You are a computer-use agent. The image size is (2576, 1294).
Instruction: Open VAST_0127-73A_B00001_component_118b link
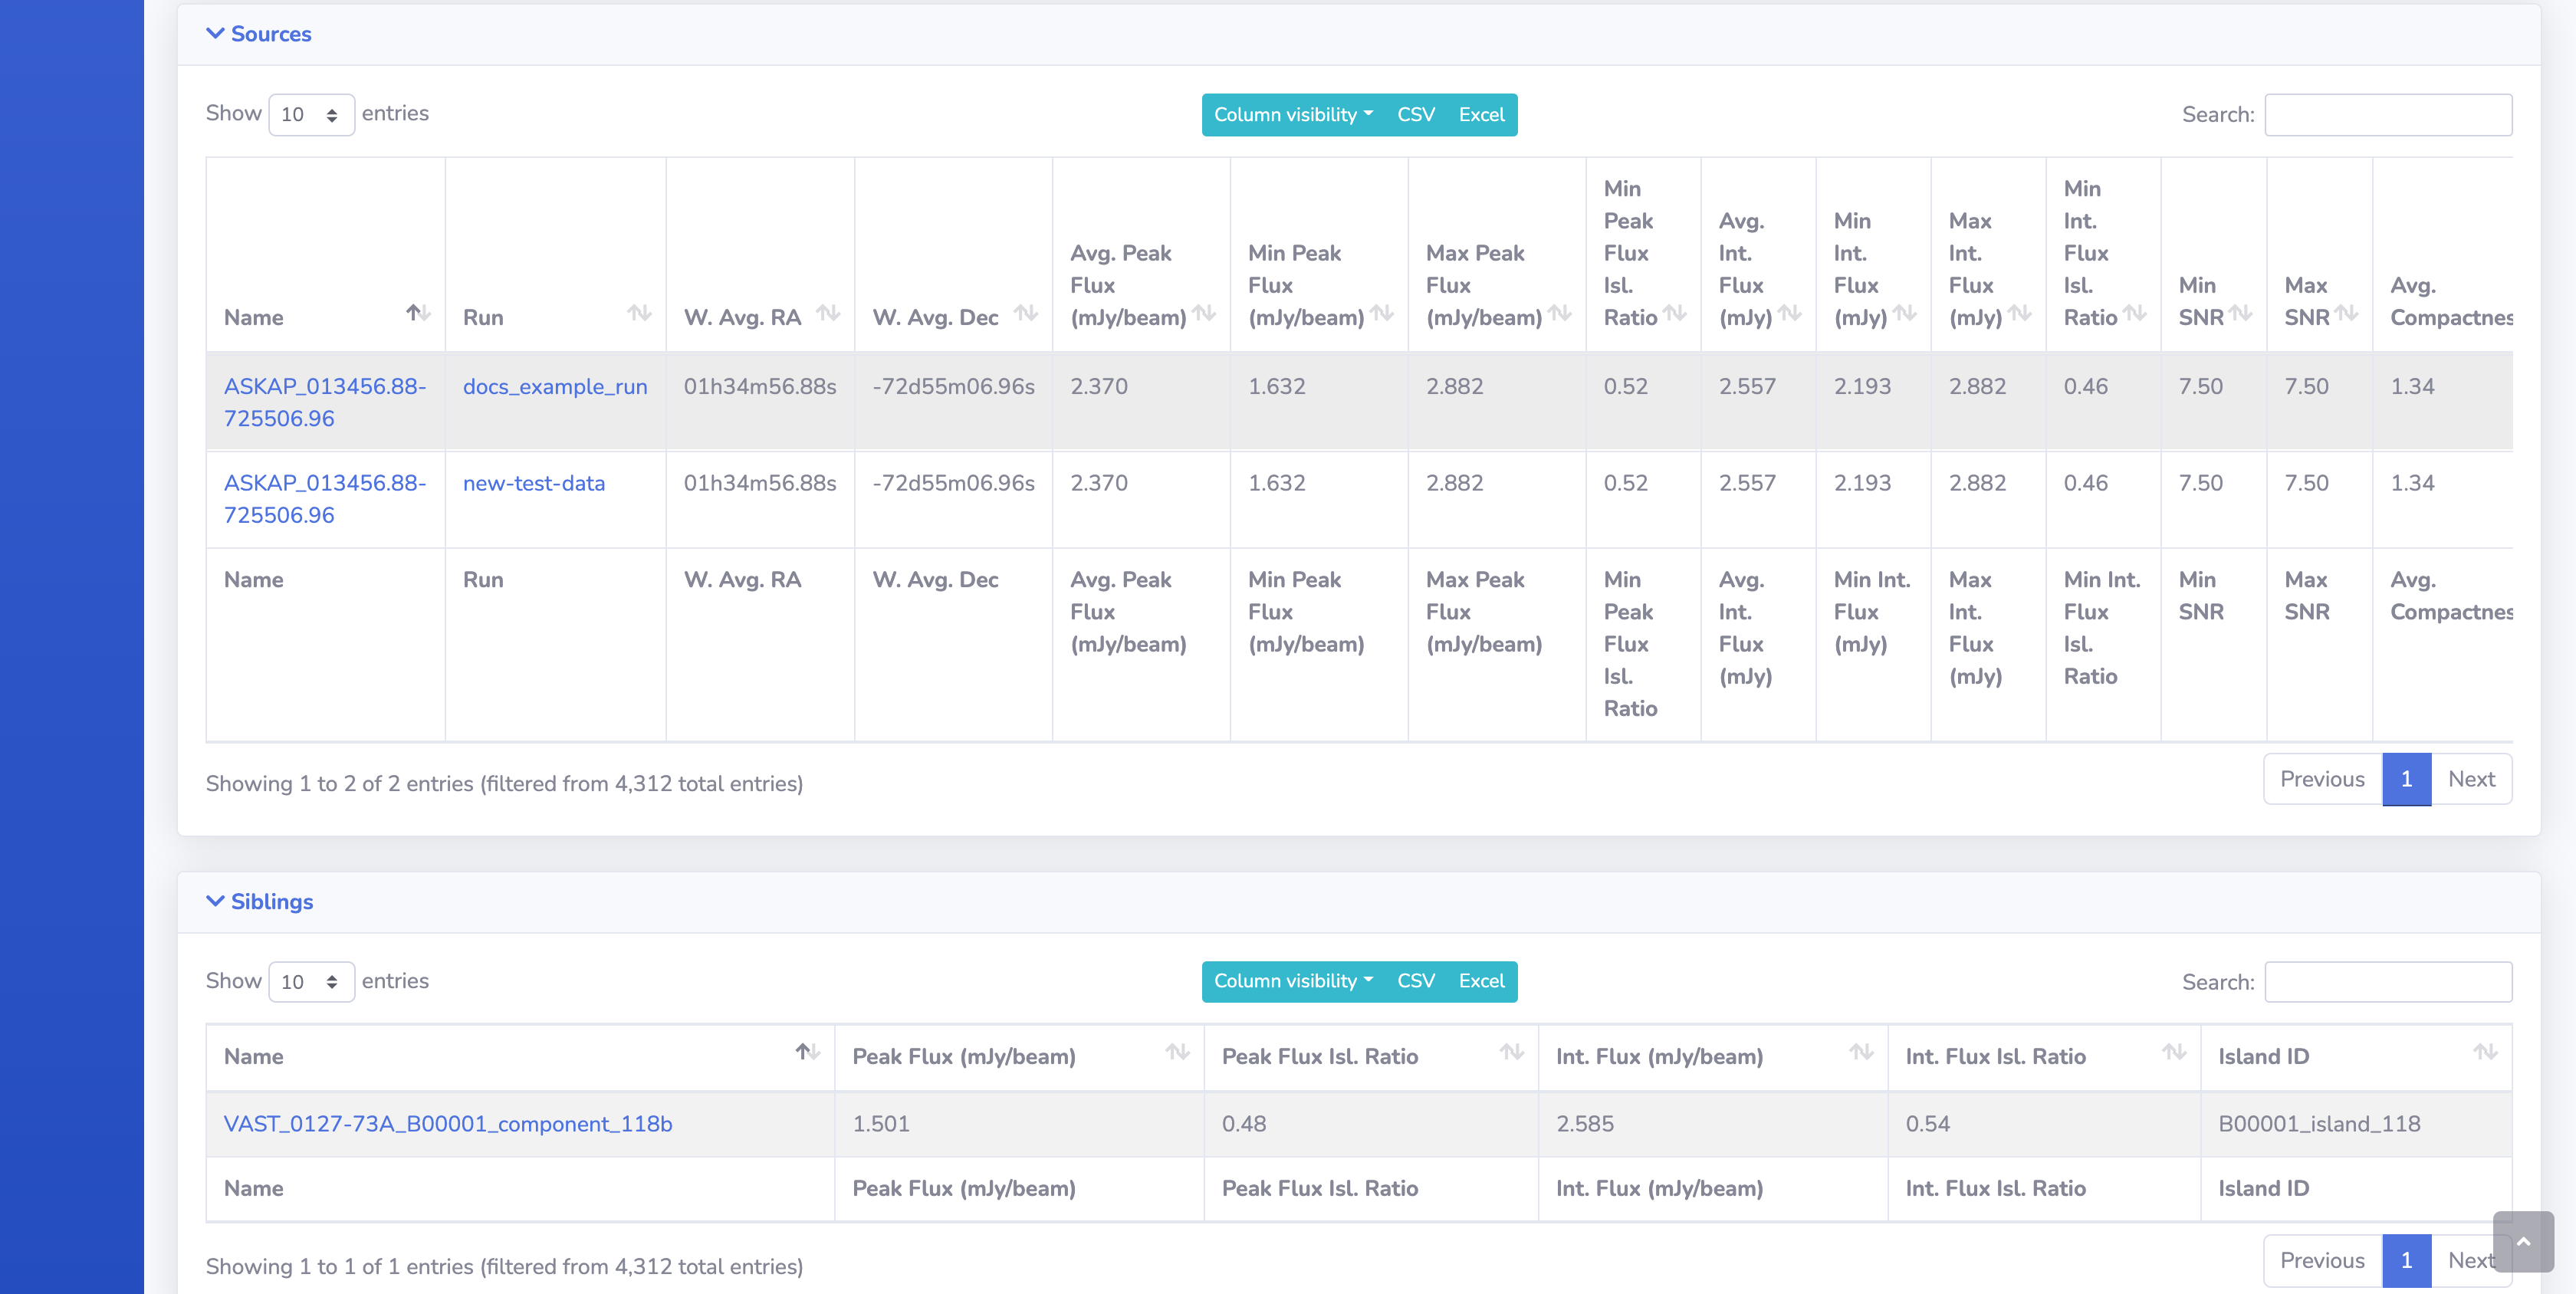click(448, 1123)
